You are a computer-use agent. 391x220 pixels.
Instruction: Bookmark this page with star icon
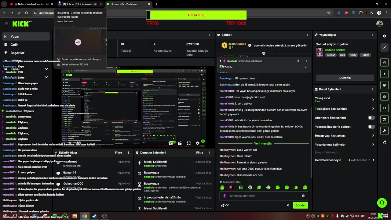point(329,13)
